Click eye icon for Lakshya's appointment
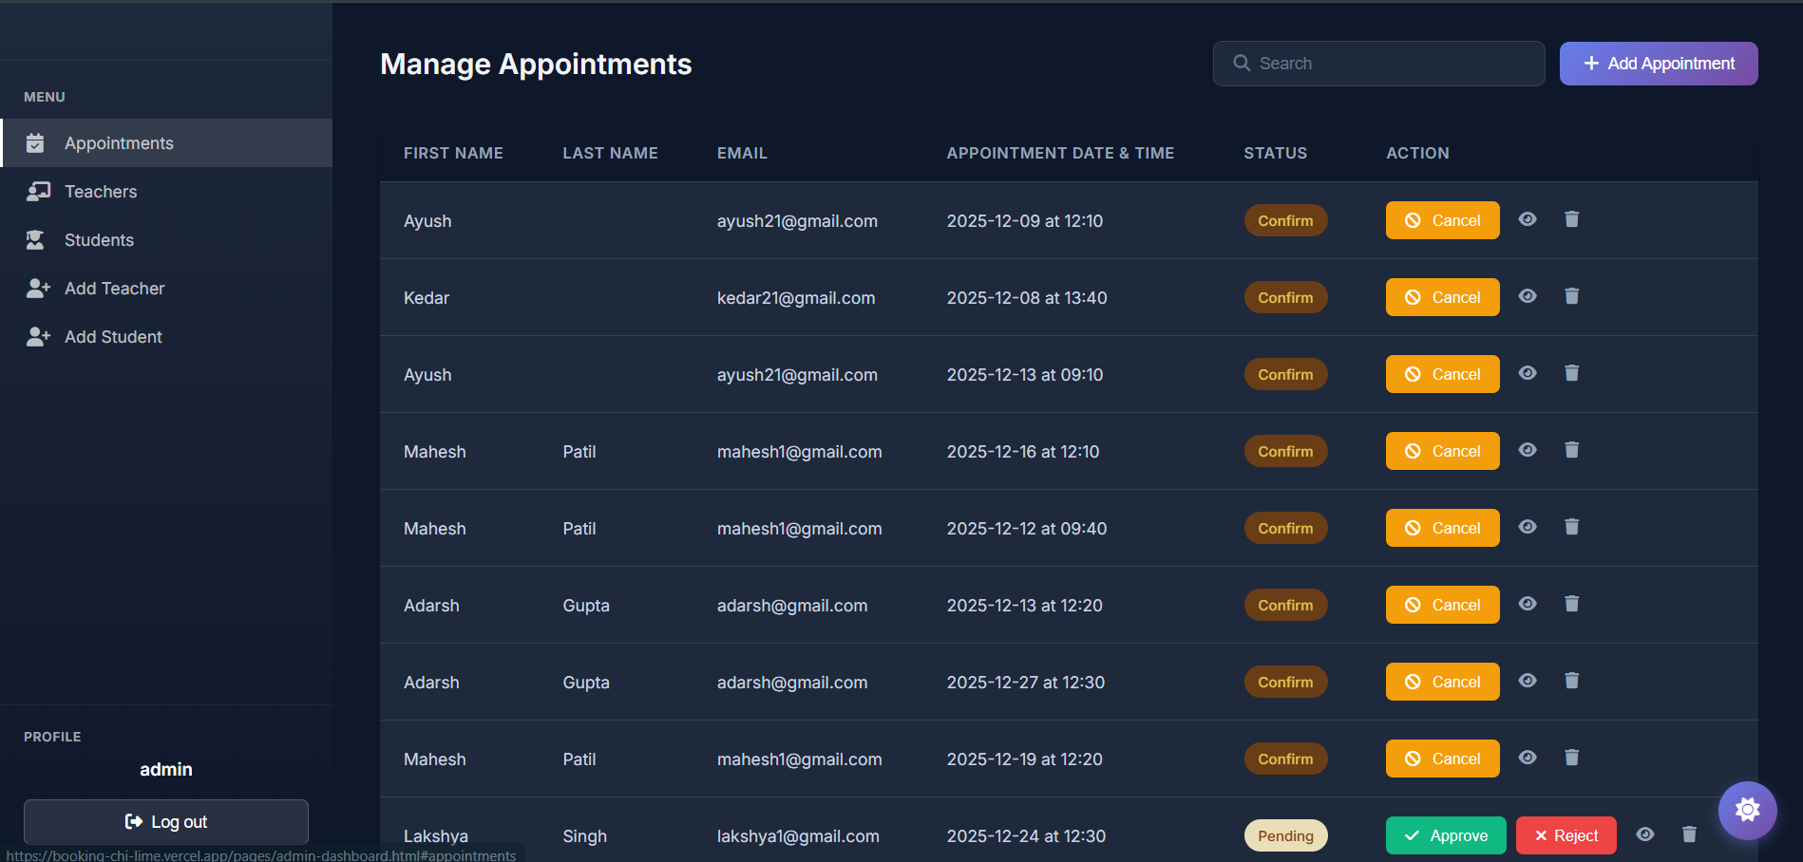The image size is (1803, 862). pyautogui.click(x=1645, y=834)
